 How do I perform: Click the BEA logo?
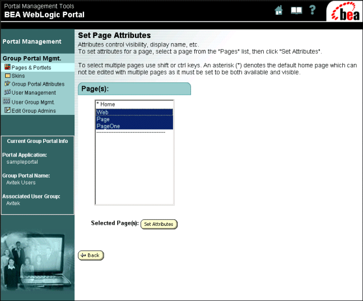point(345,12)
